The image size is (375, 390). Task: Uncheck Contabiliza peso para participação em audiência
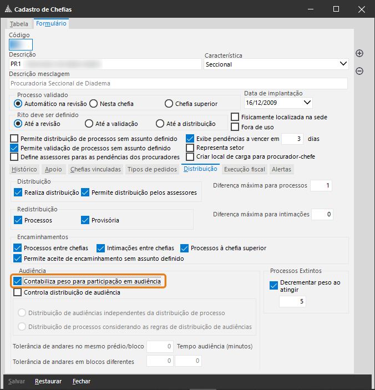[17, 282]
